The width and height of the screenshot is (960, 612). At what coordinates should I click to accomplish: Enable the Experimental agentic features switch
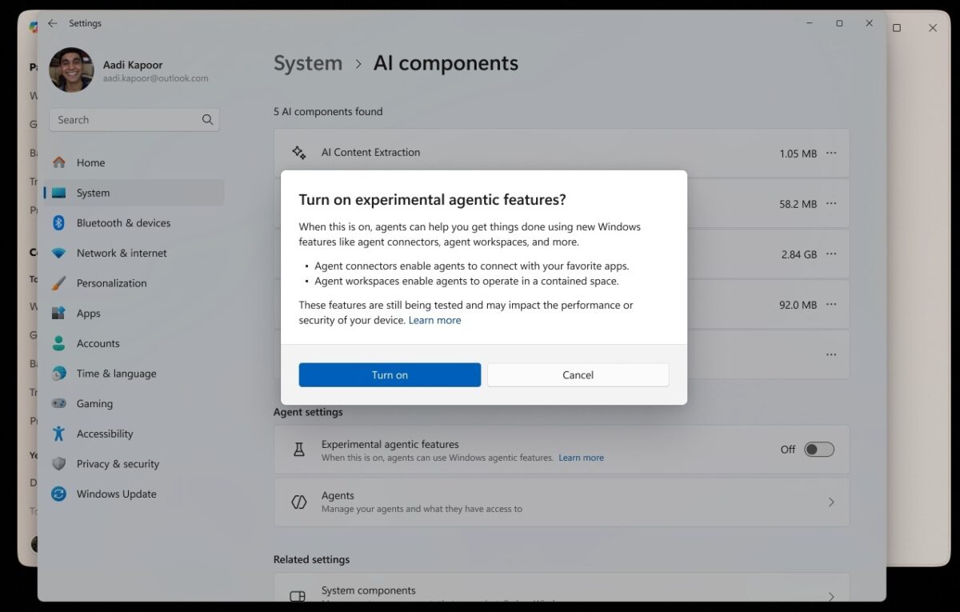pyautogui.click(x=818, y=449)
